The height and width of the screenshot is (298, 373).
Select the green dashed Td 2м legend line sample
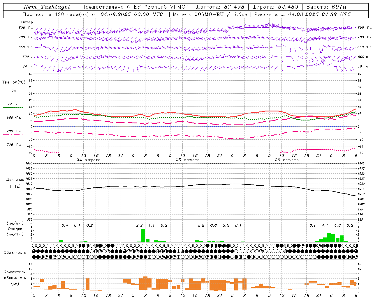[13, 108]
